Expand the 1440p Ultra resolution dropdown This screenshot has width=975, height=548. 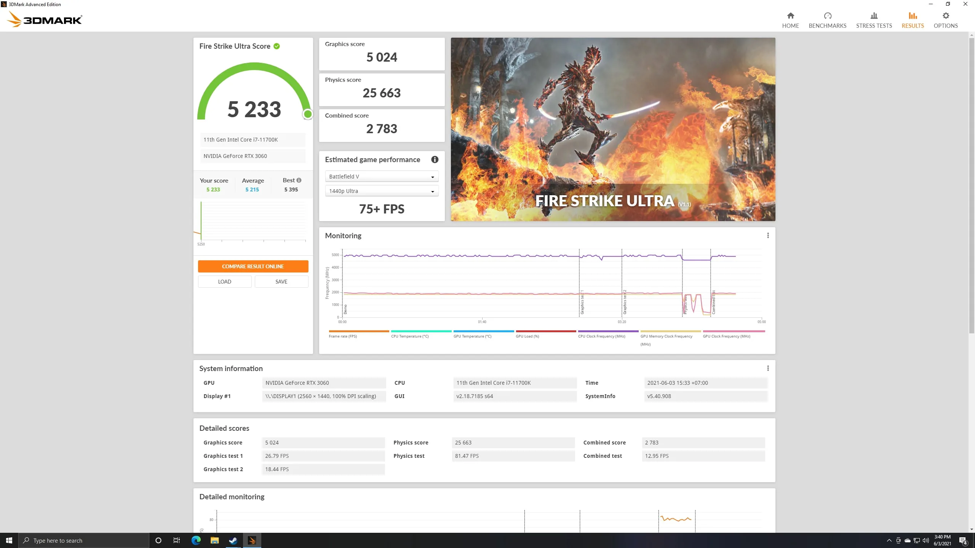pos(382,191)
